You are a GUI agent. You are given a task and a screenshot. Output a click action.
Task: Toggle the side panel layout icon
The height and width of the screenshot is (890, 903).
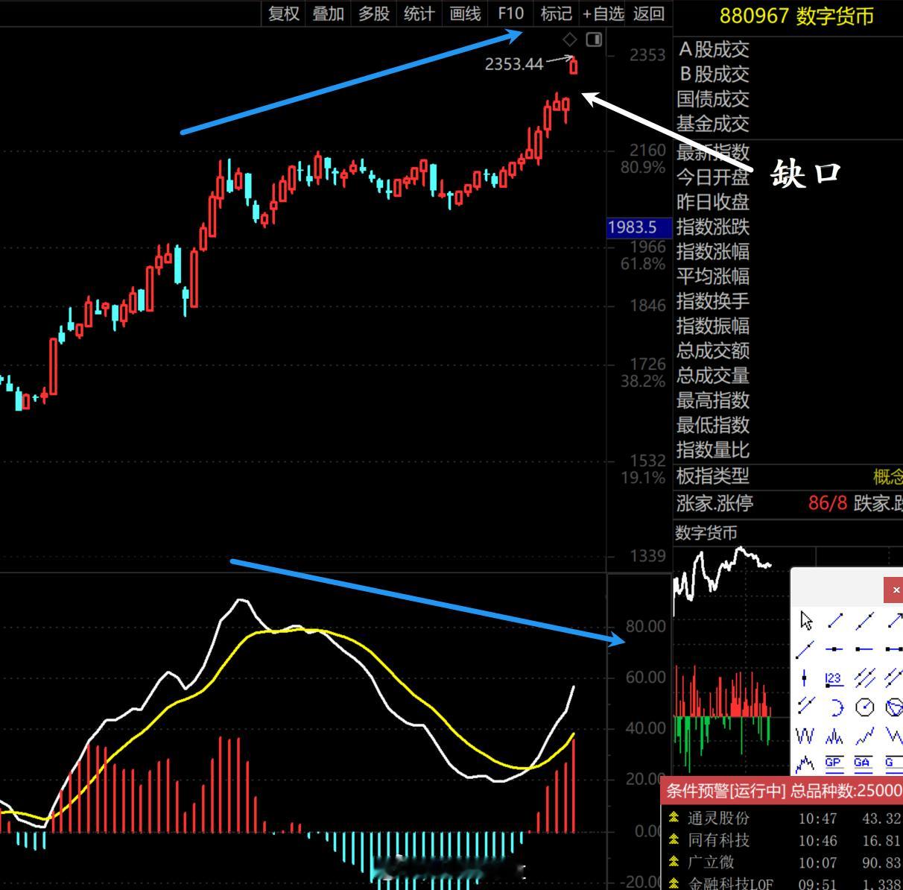tap(594, 40)
